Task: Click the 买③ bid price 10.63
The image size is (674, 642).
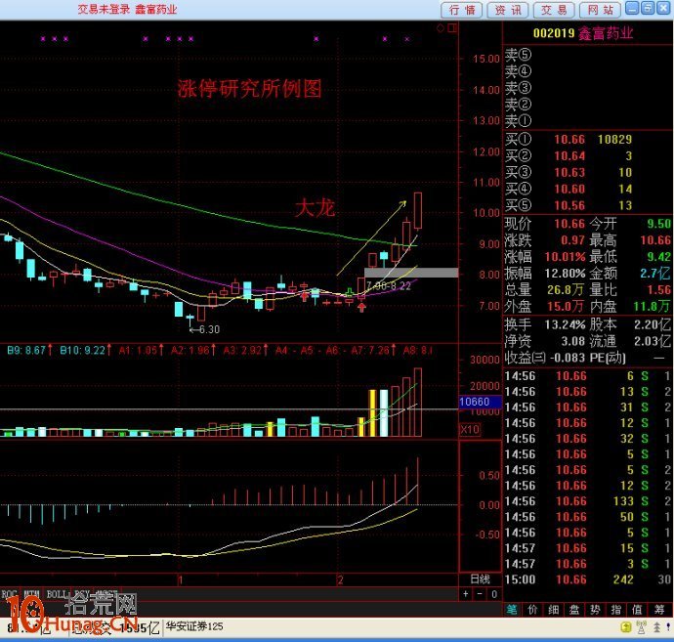Action: pyautogui.click(x=569, y=172)
